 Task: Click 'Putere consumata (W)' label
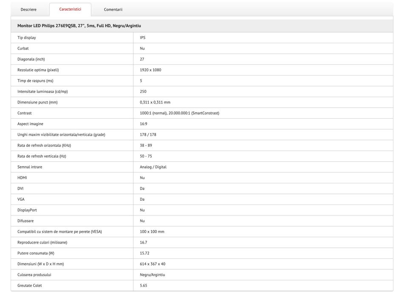tap(36, 253)
